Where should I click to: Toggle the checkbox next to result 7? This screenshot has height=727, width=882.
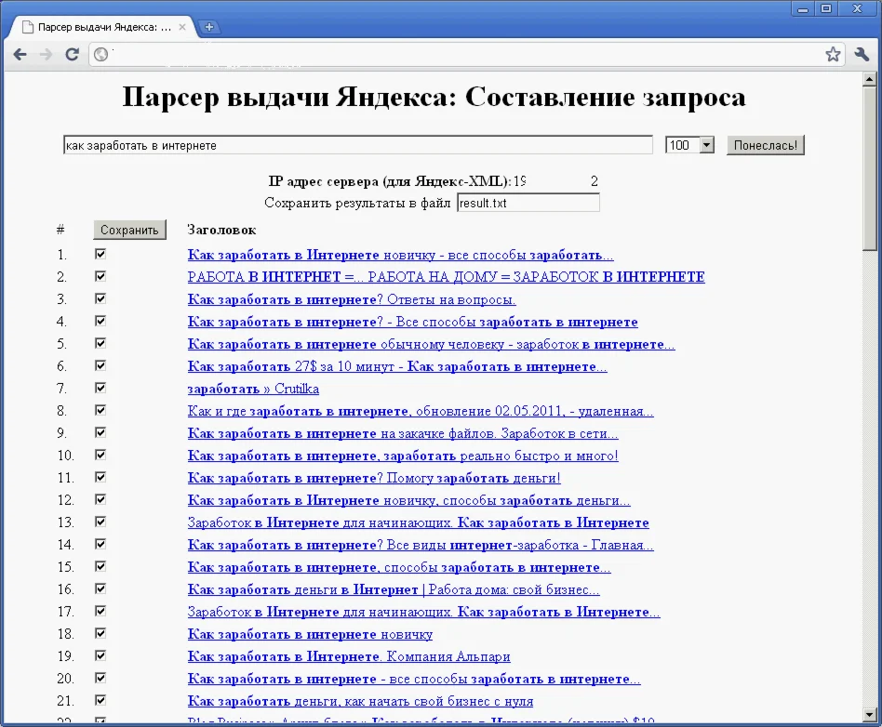[100, 388]
